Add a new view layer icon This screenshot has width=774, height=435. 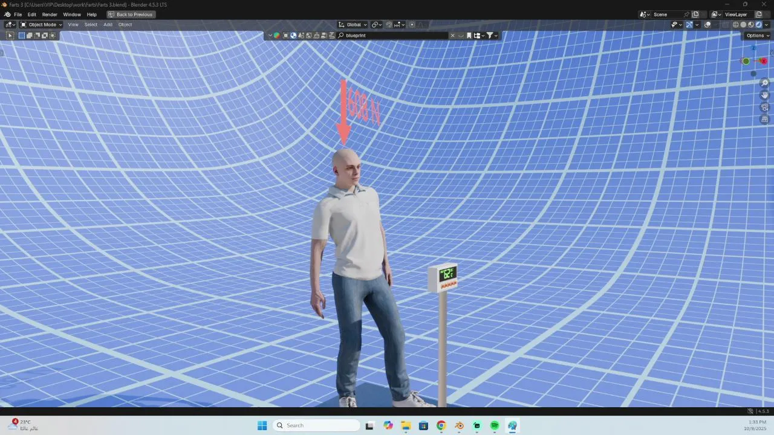pyautogui.click(x=759, y=14)
